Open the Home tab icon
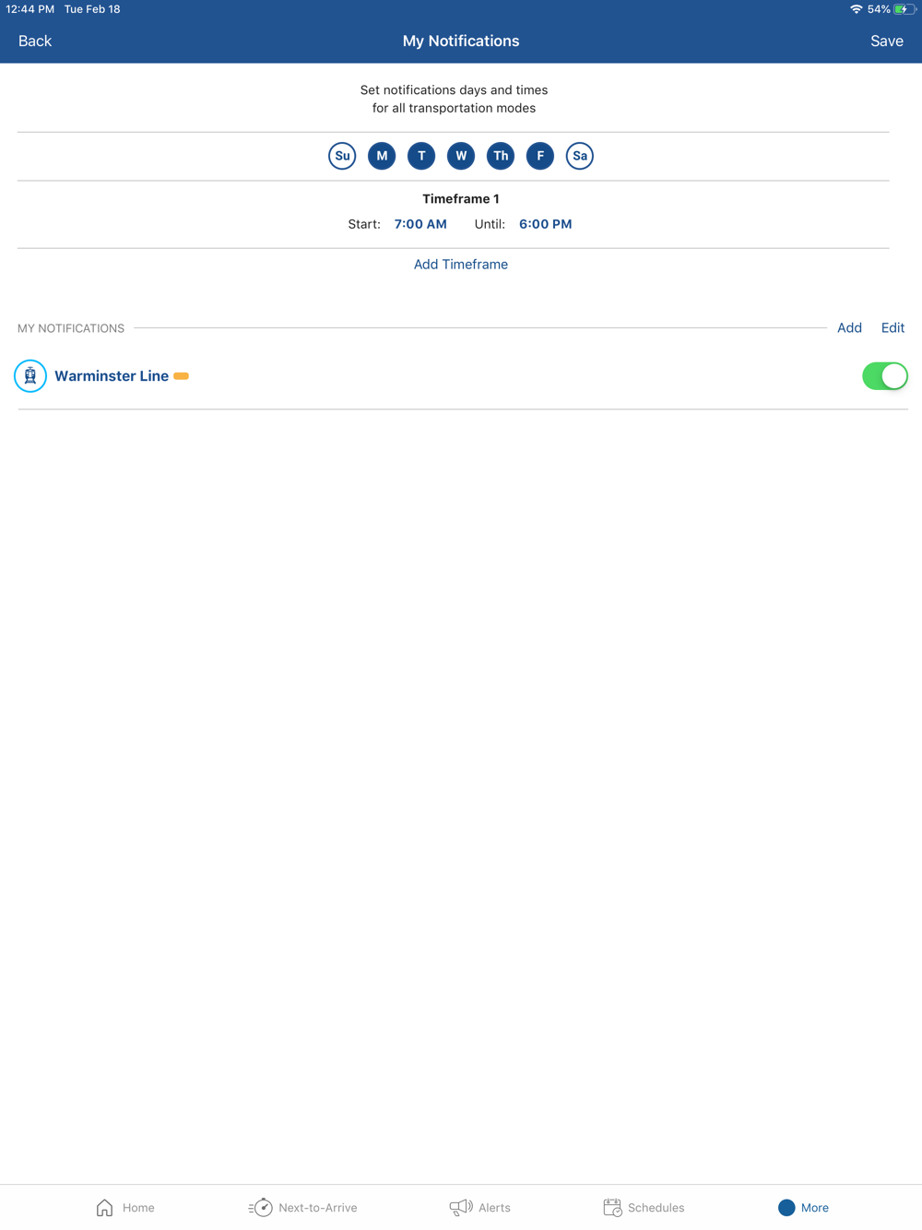 click(x=105, y=1207)
